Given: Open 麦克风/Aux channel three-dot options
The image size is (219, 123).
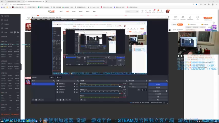Looking at the screenshot, I should 125,87.
